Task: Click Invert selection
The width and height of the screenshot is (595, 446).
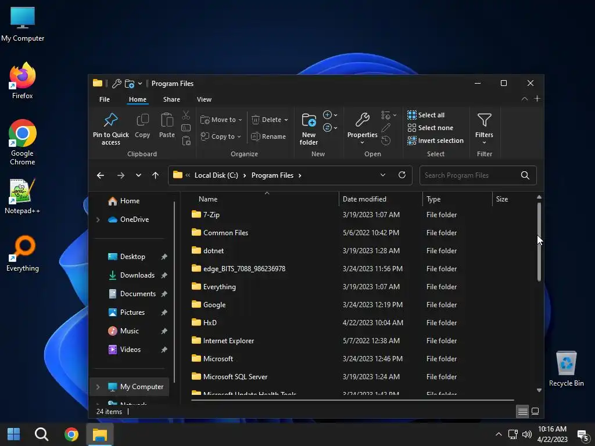Action: (x=435, y=141)
